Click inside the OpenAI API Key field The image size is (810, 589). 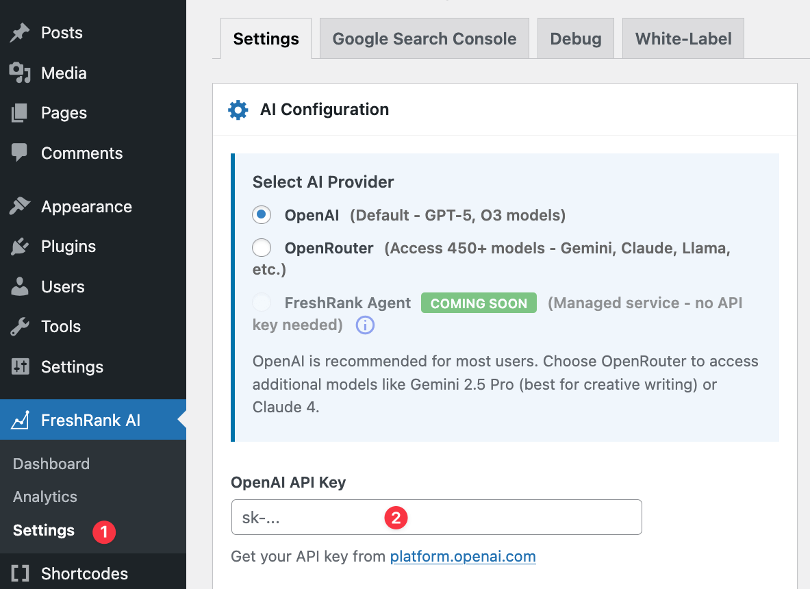coord(436,517)
